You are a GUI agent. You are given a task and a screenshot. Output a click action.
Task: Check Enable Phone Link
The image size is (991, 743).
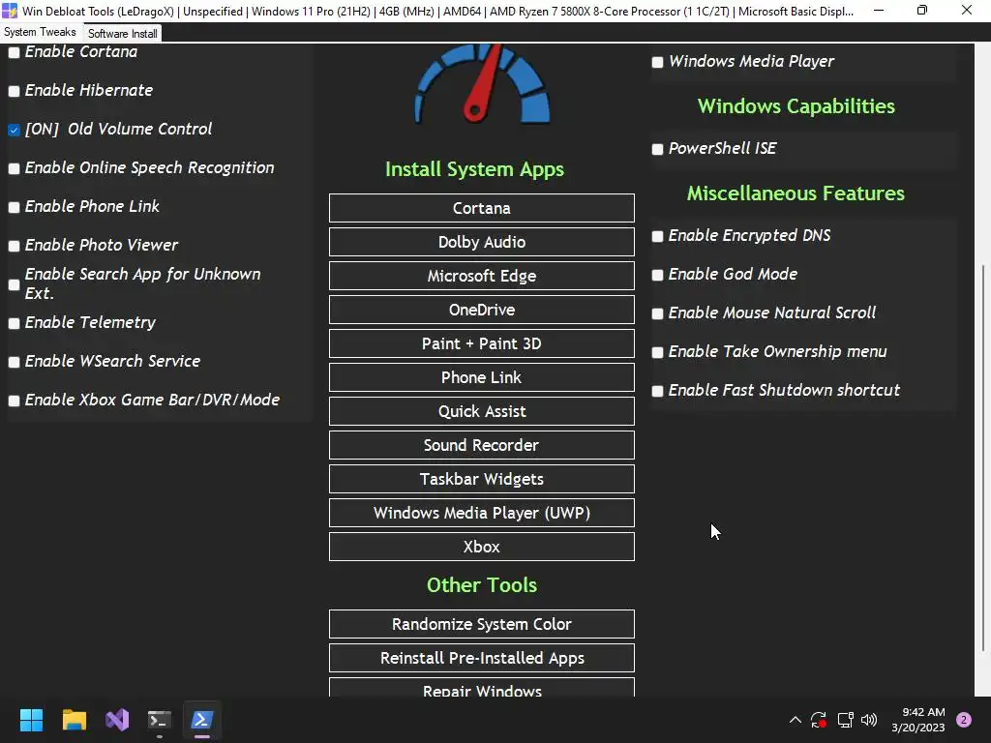click(x=14, y=207)
